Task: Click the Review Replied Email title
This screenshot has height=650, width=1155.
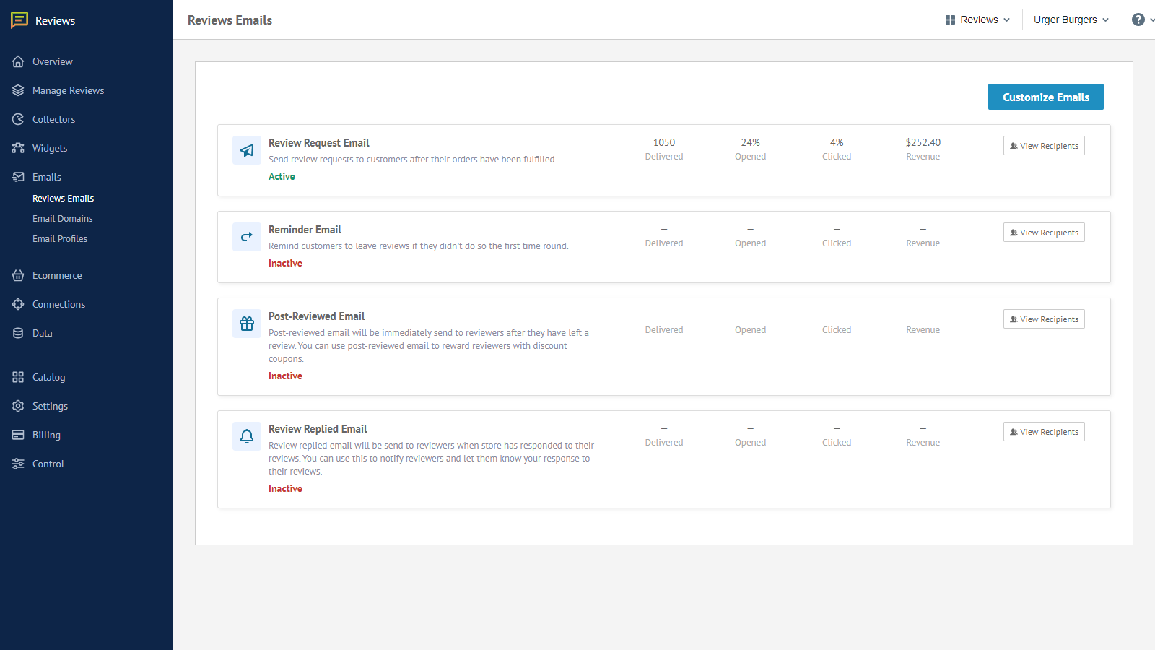Action: [318, 429]
